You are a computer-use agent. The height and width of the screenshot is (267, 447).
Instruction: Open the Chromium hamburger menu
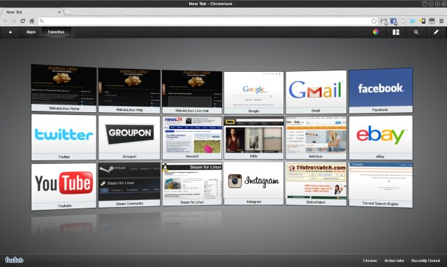(441, 21)
